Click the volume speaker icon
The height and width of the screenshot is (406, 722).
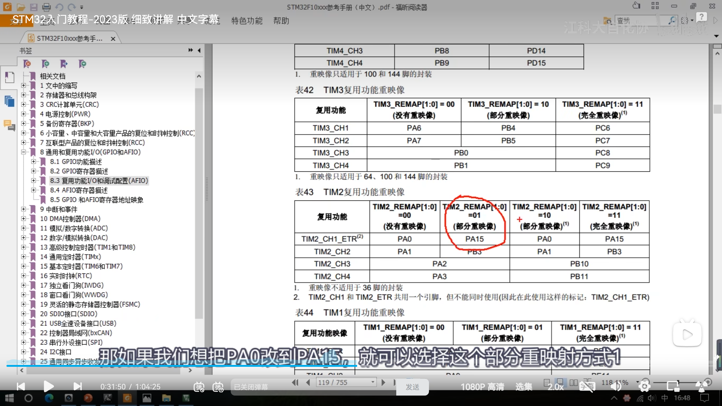(616, 387)
